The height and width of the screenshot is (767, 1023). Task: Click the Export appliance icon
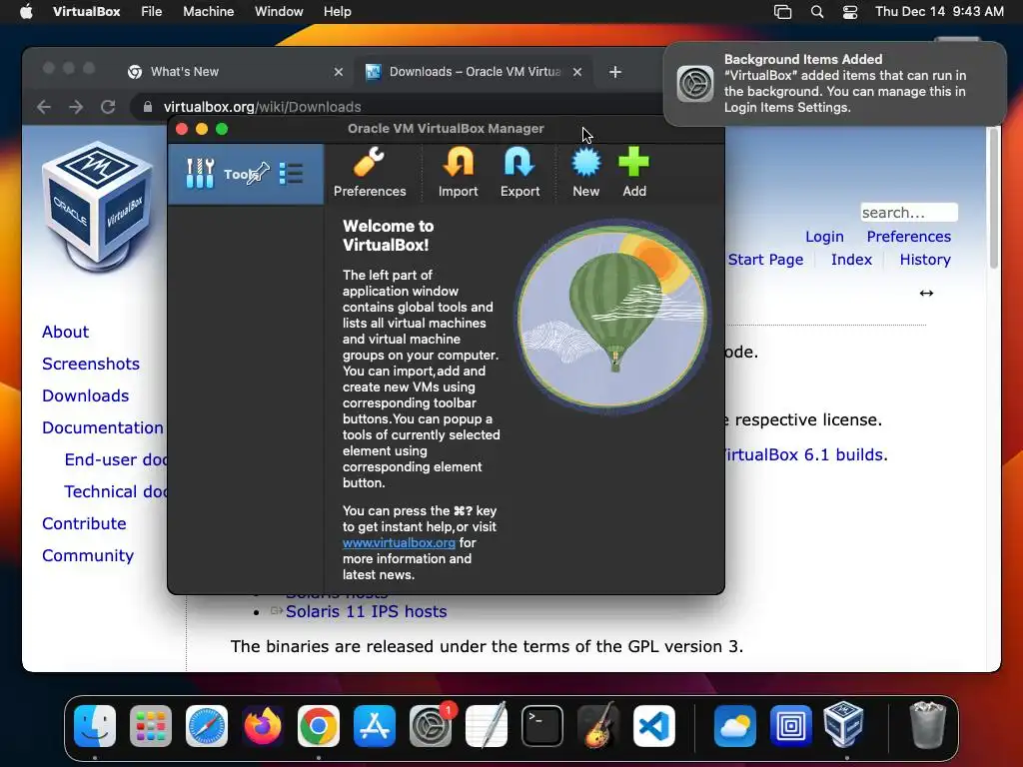pyautogui.click(x=519, y=173)
